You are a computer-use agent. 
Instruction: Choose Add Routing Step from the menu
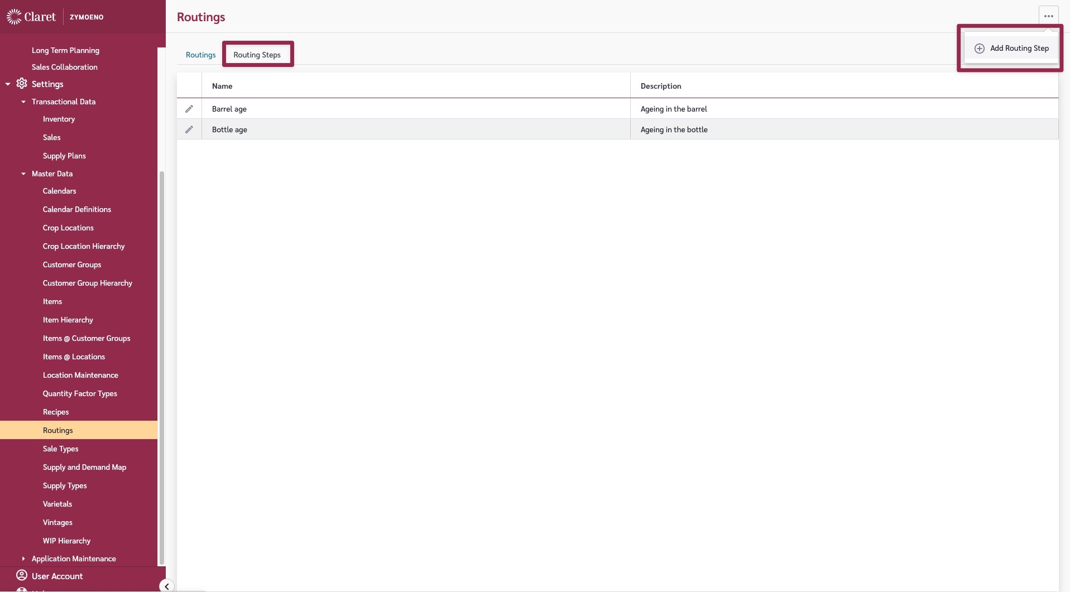1019,49
